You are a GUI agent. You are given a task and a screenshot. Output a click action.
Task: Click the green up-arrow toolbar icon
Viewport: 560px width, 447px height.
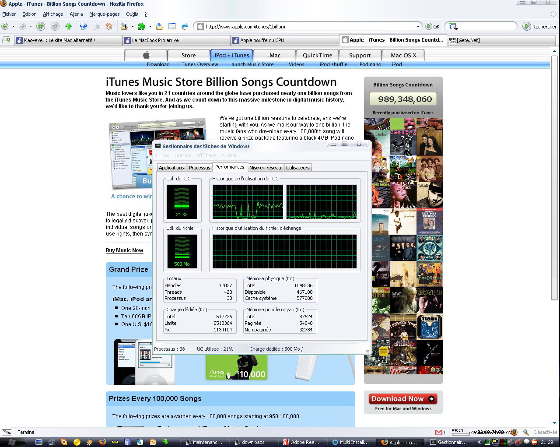pos(69,26)
